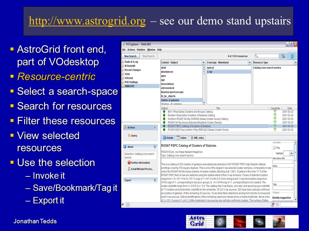Click the clear filter icon beside search field
309x231 pixels.
tap(283, 56)
